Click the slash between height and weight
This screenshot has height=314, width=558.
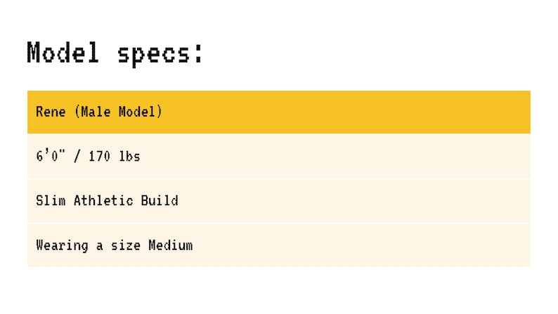(x=77, y=157)
